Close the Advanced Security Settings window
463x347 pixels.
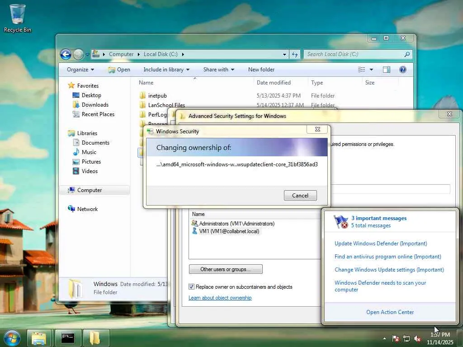[x=449, y=114]
